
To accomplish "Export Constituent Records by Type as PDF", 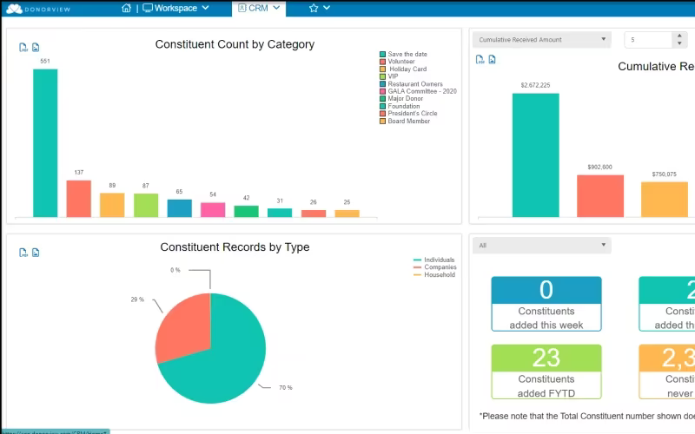I will [x=23, y=253].
